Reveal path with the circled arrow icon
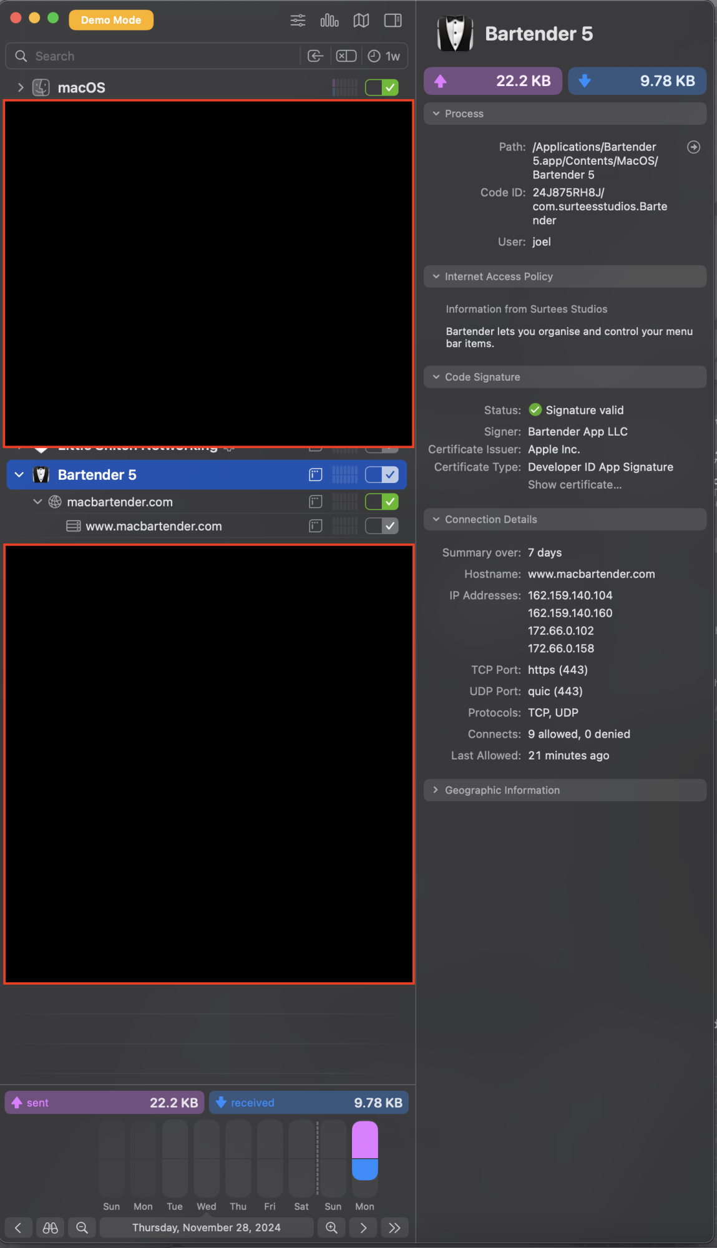717x1248 pixels. 693,147
